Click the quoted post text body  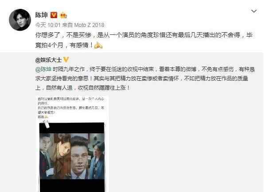click(145, 79)
